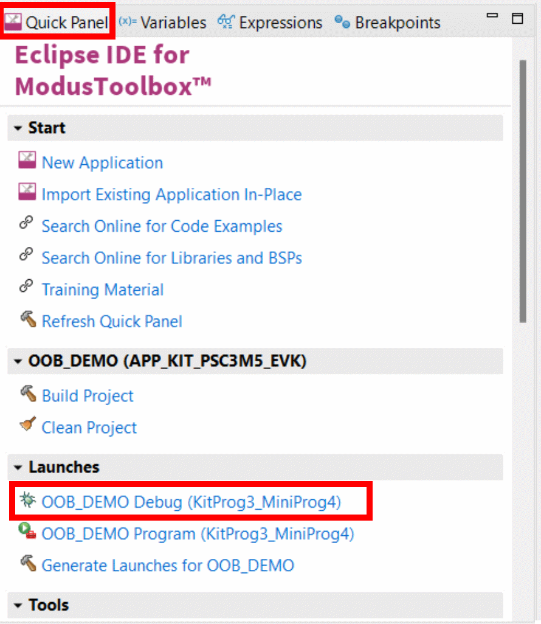This screenshot has width=541, height=624.
Task: Collapse the Tools section arrow
Action: [18, 606]
